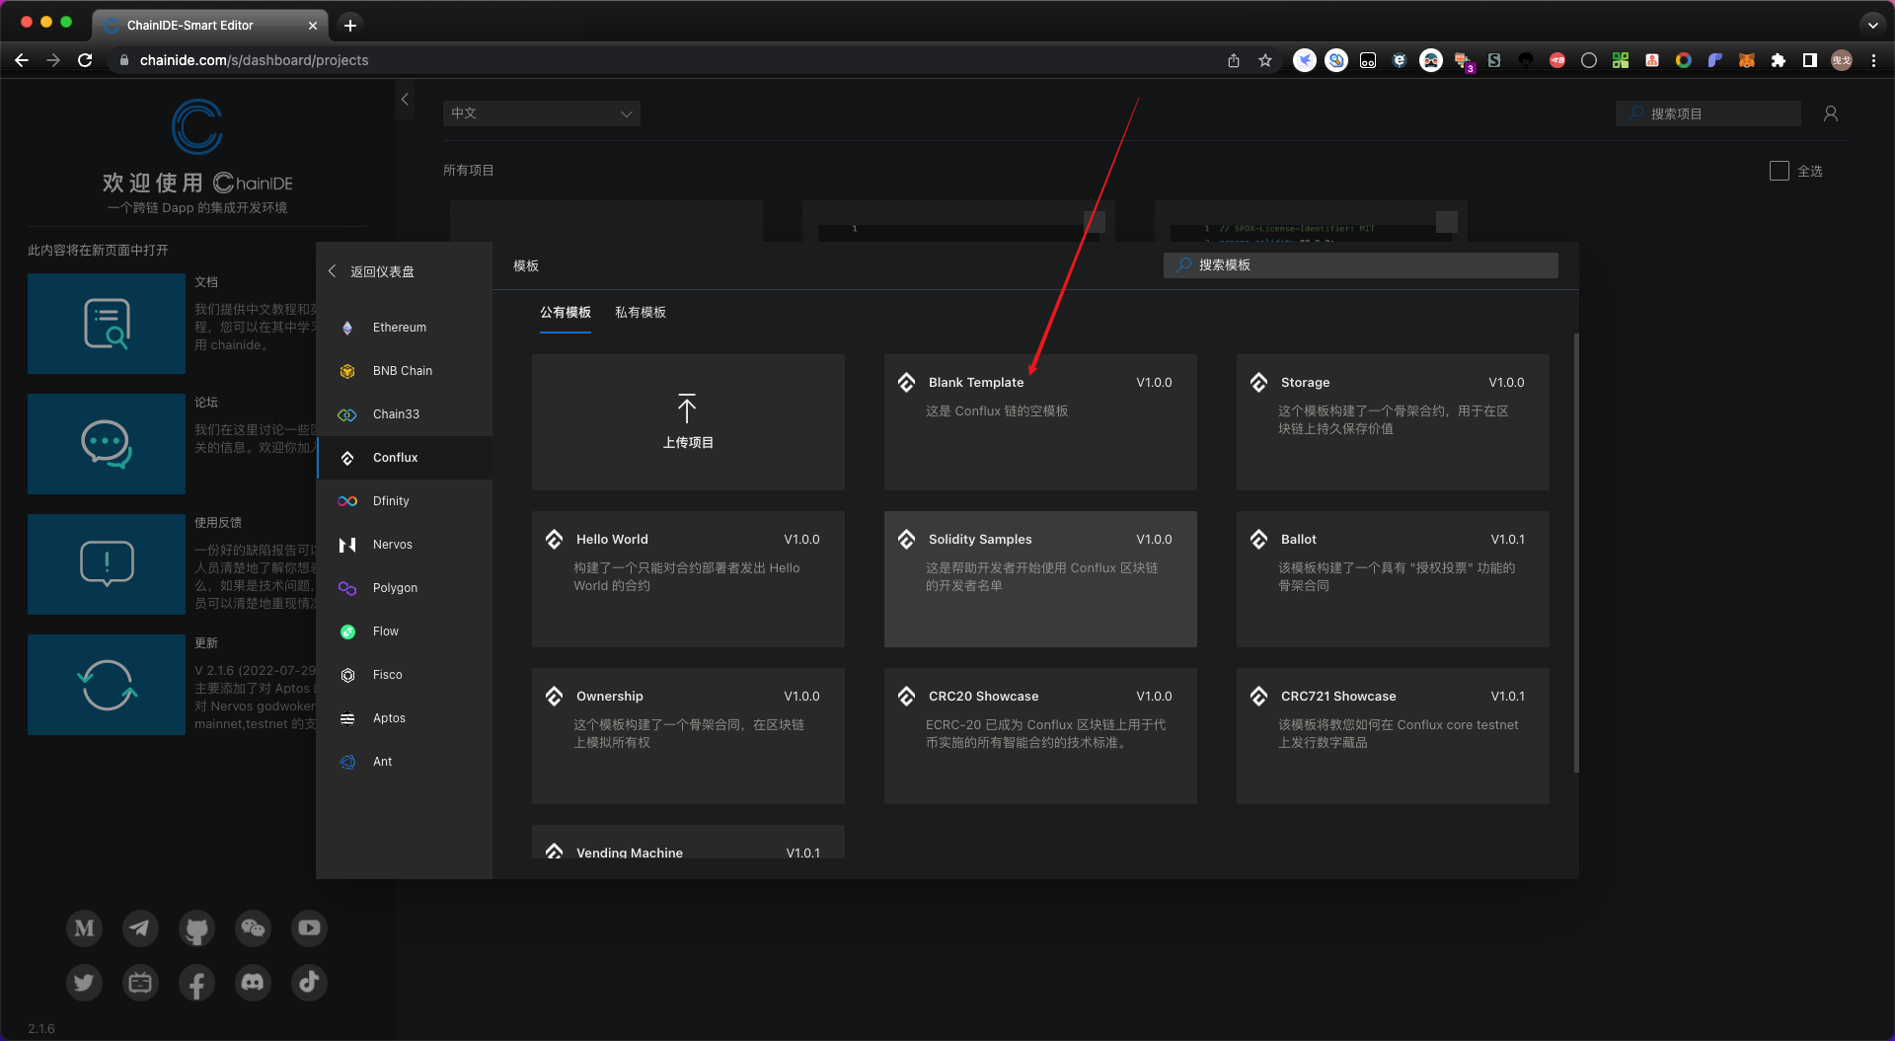Share this page from the address bar
The image size is (1895, 1041).
(1234, 60)
